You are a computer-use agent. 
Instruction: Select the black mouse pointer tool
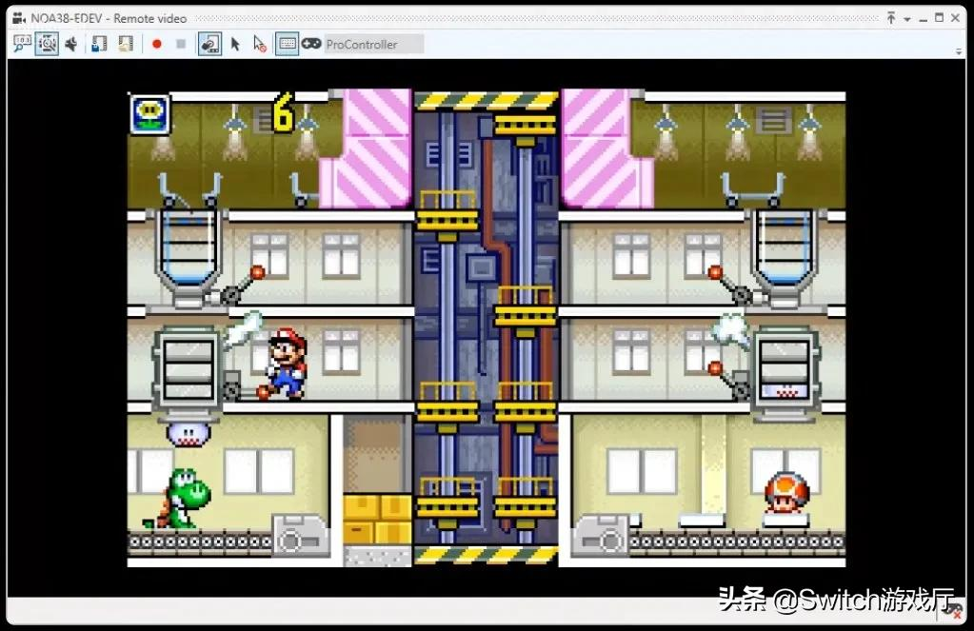click(x=235, y=44)
